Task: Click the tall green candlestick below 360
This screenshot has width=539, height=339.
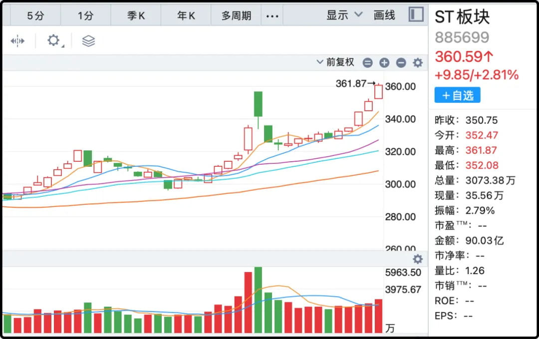Action: 258,104
